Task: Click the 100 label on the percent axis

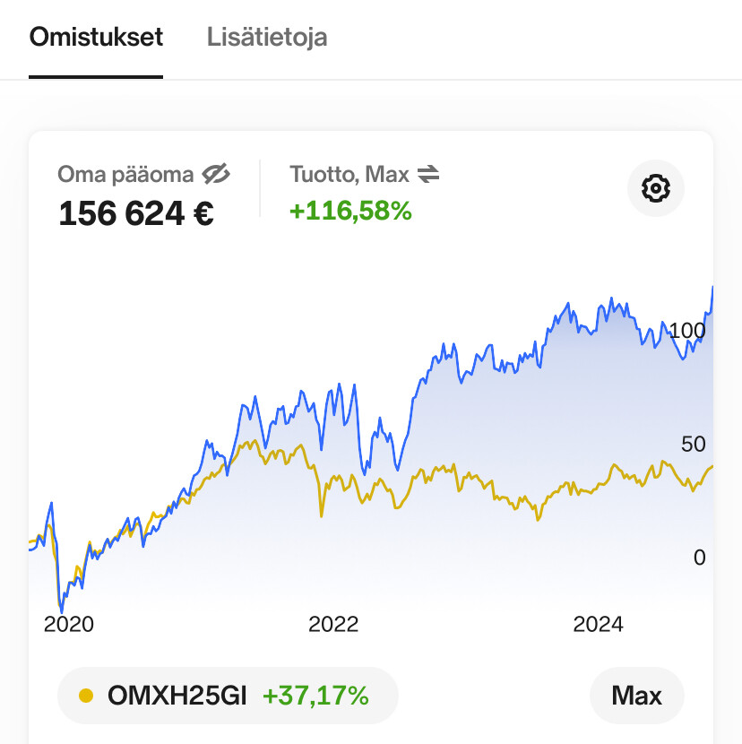Action: [x=687, y=330]
